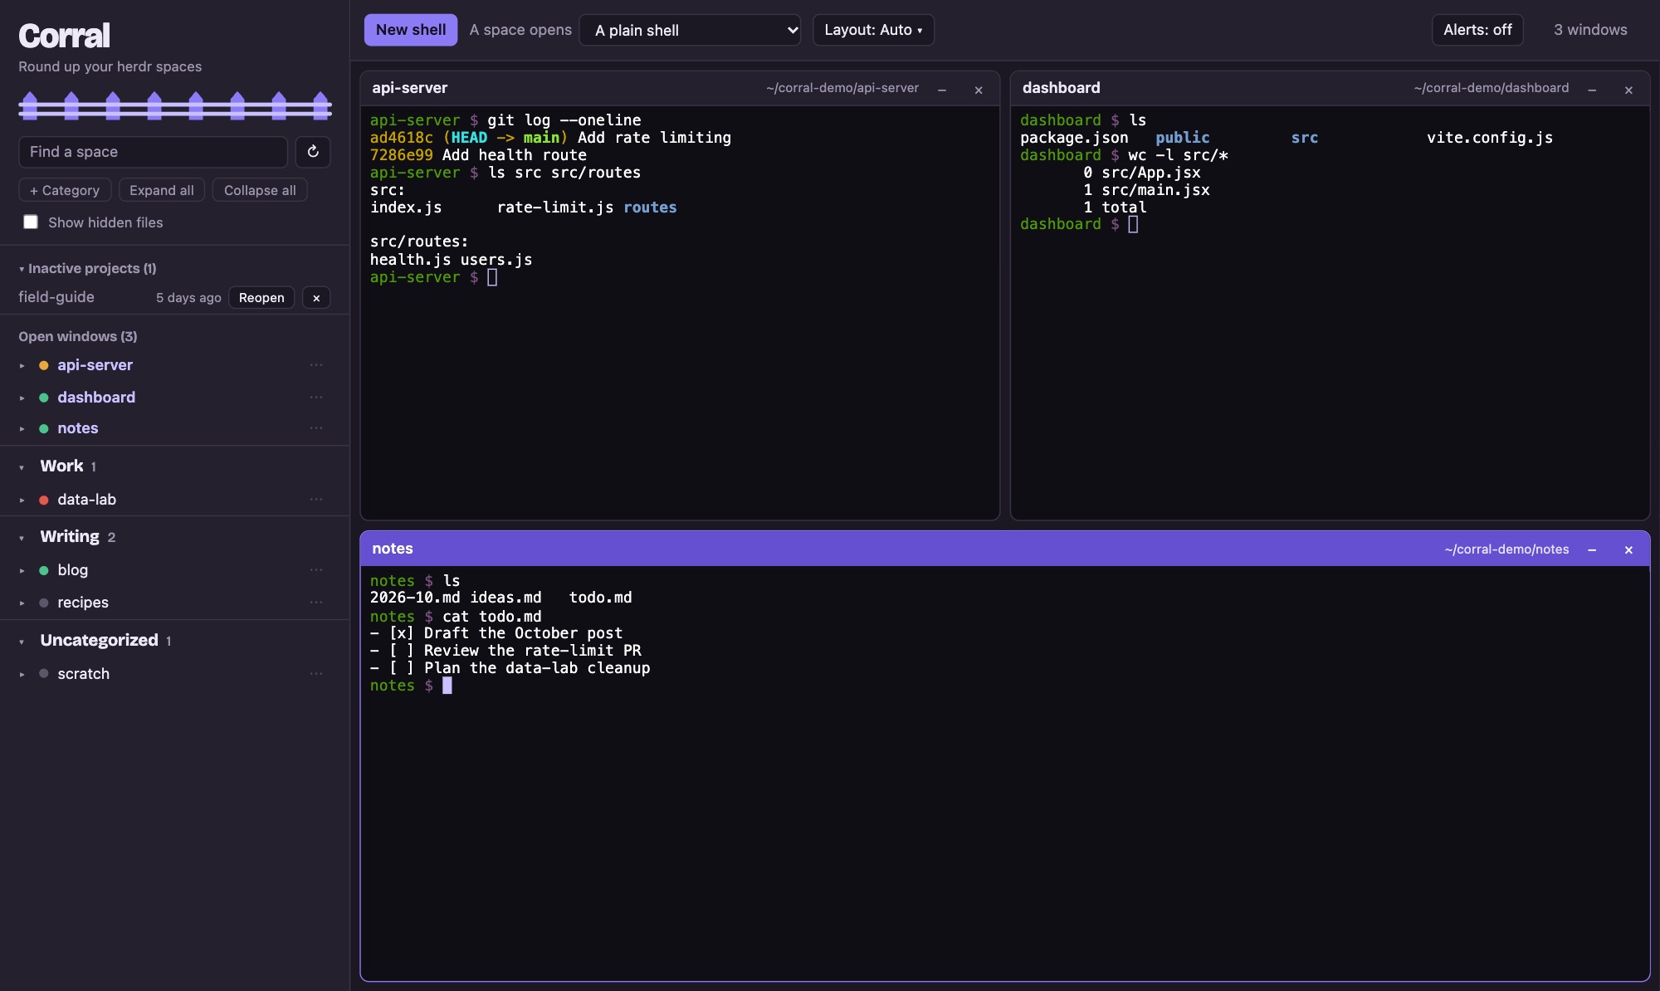
Task: Open the 'A plain shell' dropdown
Action: (690, 30)
